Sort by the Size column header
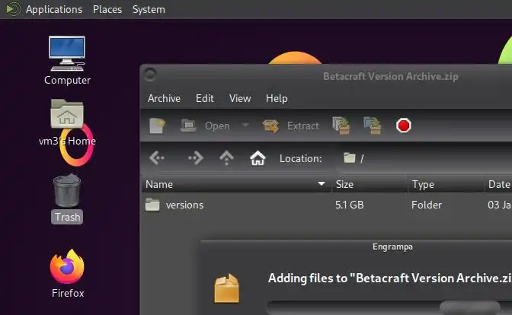Image resolution: width=512 pixels, height=315 pixels. pyautogui.click(x=369, y=184)
